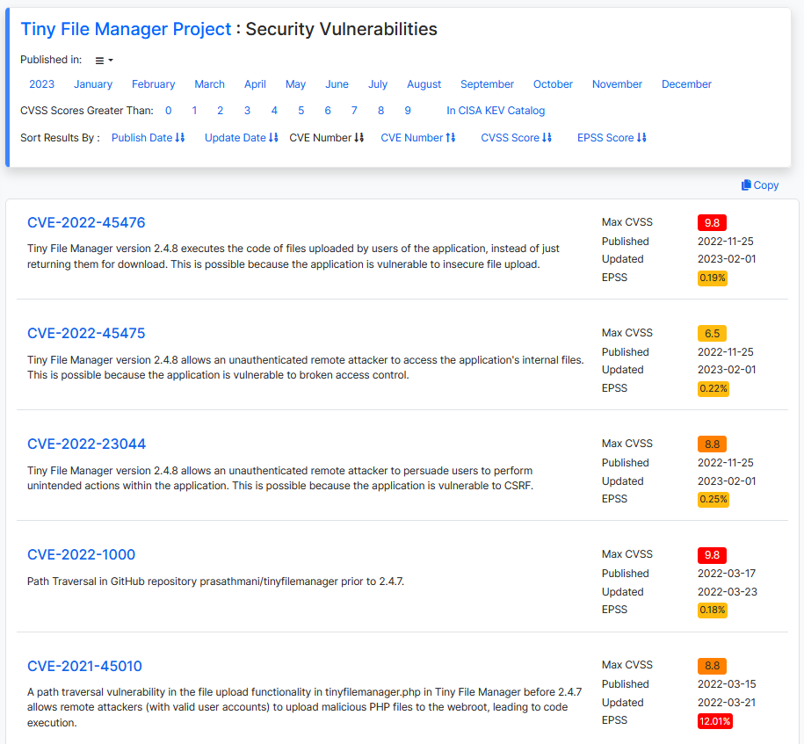
Task: Filter by month November
Action: click(x=617, y=84)
